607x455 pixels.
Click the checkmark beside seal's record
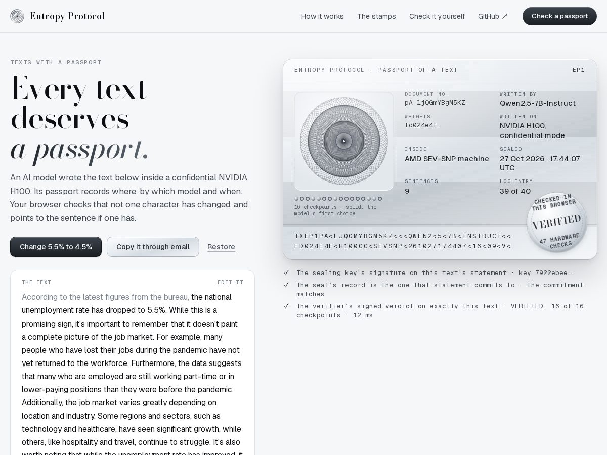(x=286, y=285)
